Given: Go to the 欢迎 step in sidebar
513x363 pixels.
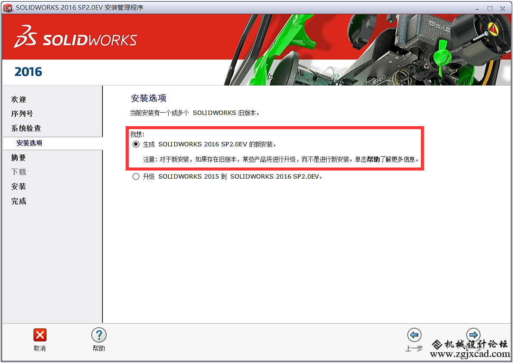Looking at the screenshot, I should click(x=19, y=99).
